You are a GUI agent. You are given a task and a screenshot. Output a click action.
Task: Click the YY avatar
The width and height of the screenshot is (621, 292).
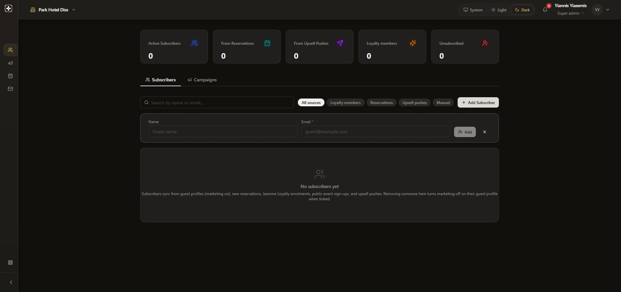597,10
